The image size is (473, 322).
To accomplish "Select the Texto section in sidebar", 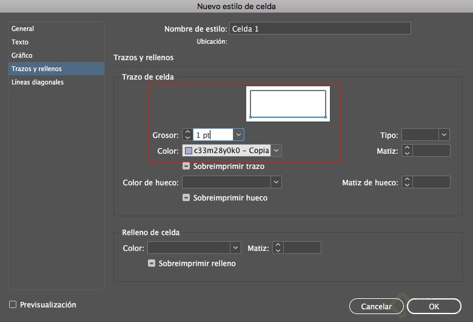I will tap(20, 42).
